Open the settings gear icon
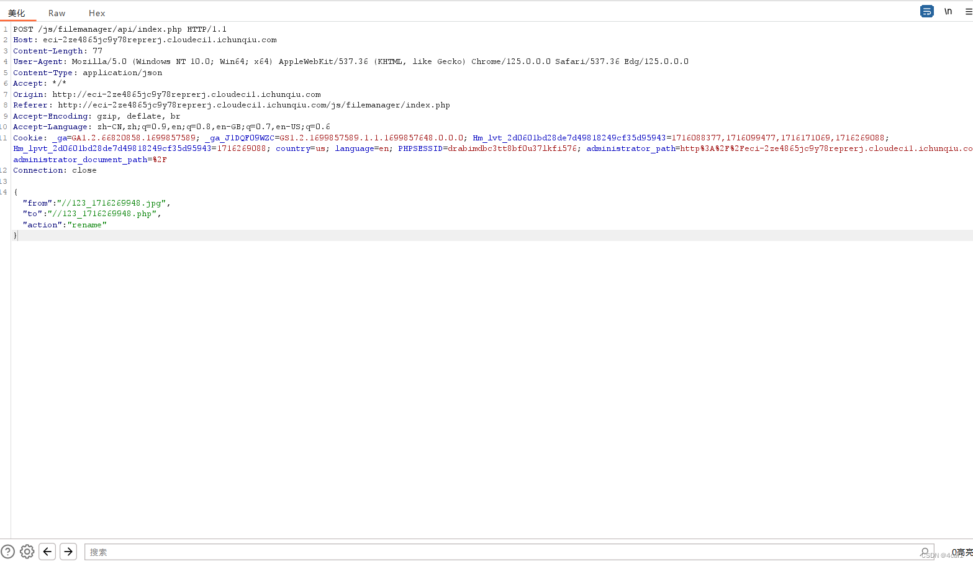This screenshot has height=564, width=973. point(27,552)
